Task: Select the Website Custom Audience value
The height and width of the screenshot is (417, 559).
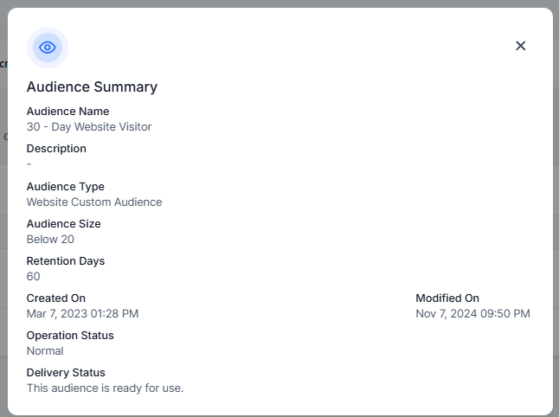Action: 94,202
